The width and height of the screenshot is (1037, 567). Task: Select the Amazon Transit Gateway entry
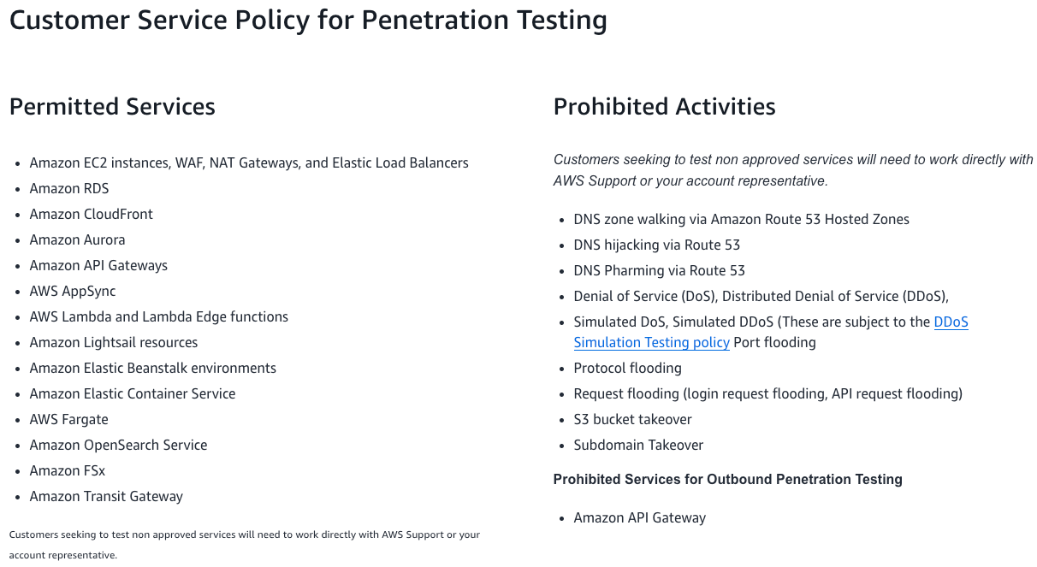[106, 496]
